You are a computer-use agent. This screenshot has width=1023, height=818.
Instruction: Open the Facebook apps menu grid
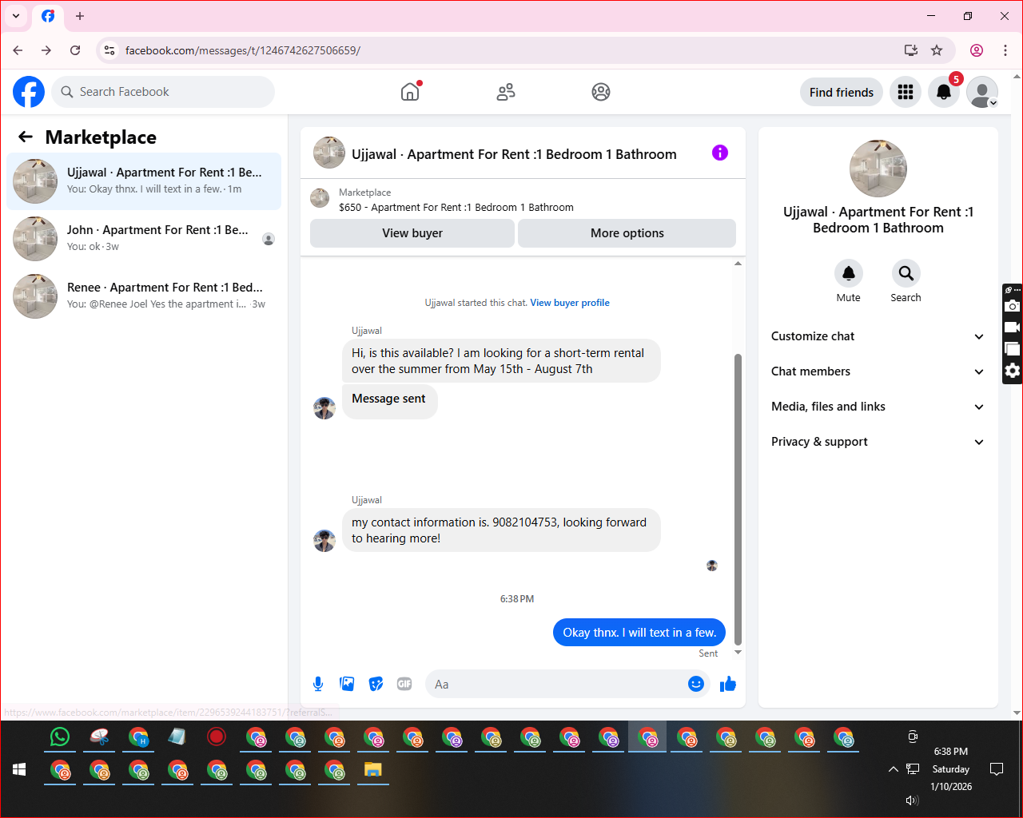tap(906, 92)
